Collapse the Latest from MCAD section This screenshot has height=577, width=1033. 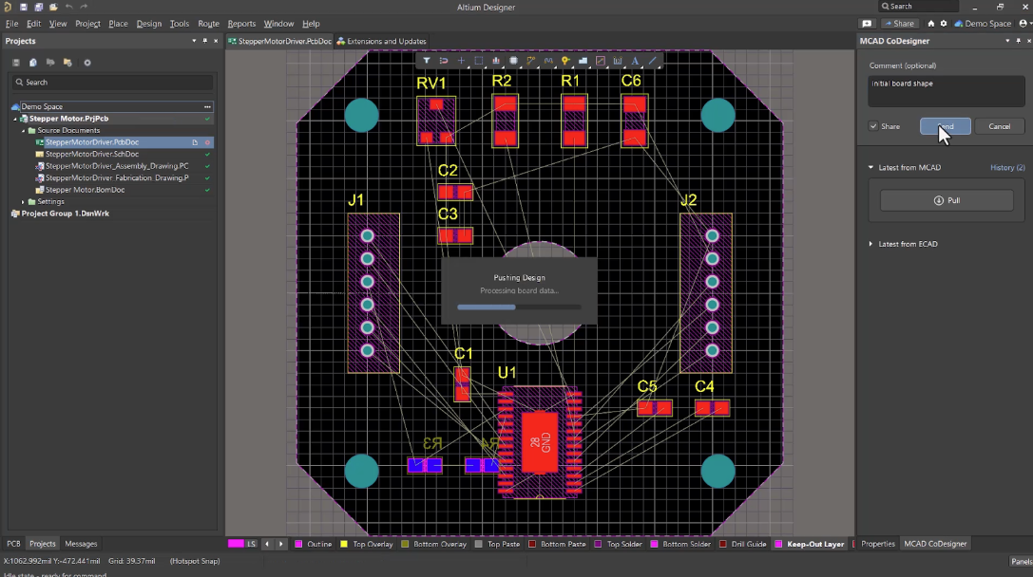point(871,168)
